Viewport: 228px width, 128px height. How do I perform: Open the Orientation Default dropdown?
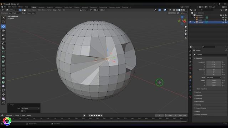pos(15,13)
